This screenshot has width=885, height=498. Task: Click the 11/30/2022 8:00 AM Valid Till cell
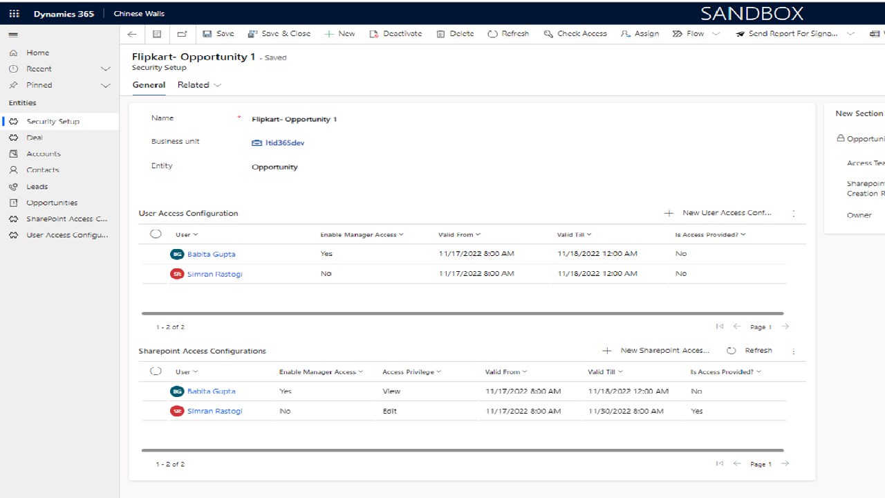coord(626,411)
